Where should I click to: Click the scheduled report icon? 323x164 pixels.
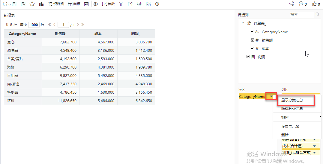[x=148, y=4]
